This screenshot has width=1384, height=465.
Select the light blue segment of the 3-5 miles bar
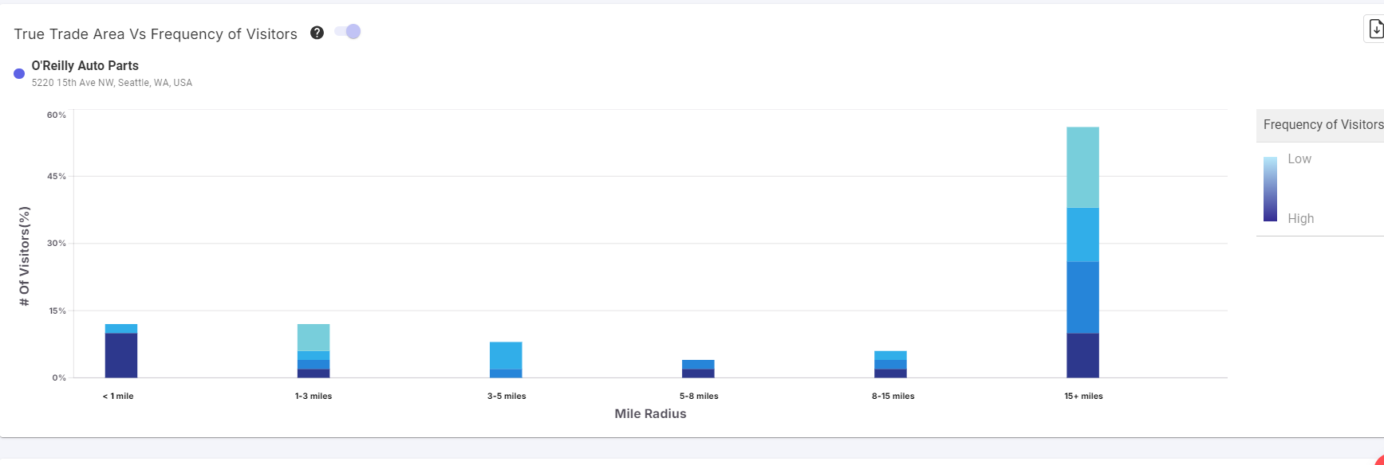(x=506, y=356)
